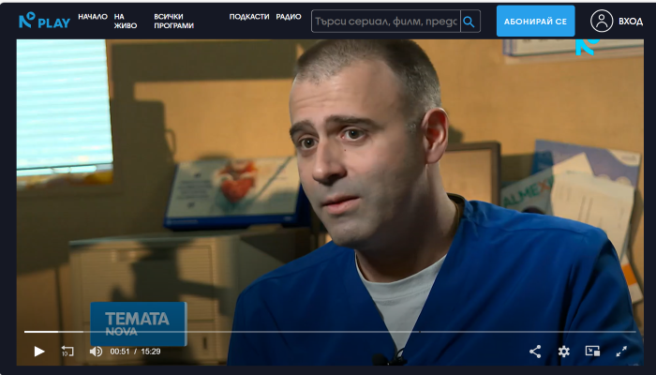Click the user profile icon
This screenshot has width=656, height=375.
point(602,21)
